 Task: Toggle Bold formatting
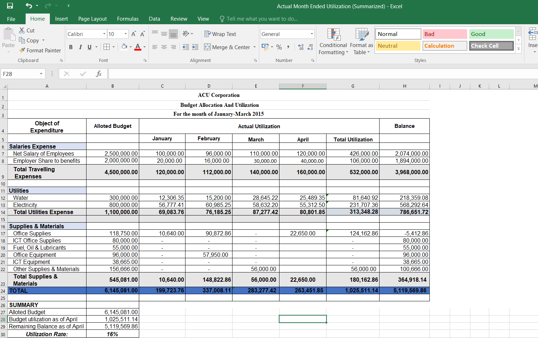tap(71, 47)
